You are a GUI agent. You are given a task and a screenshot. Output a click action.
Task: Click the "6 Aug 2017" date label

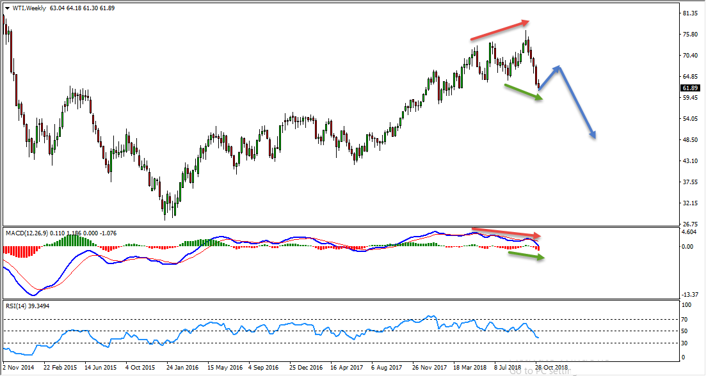(387, 368)
